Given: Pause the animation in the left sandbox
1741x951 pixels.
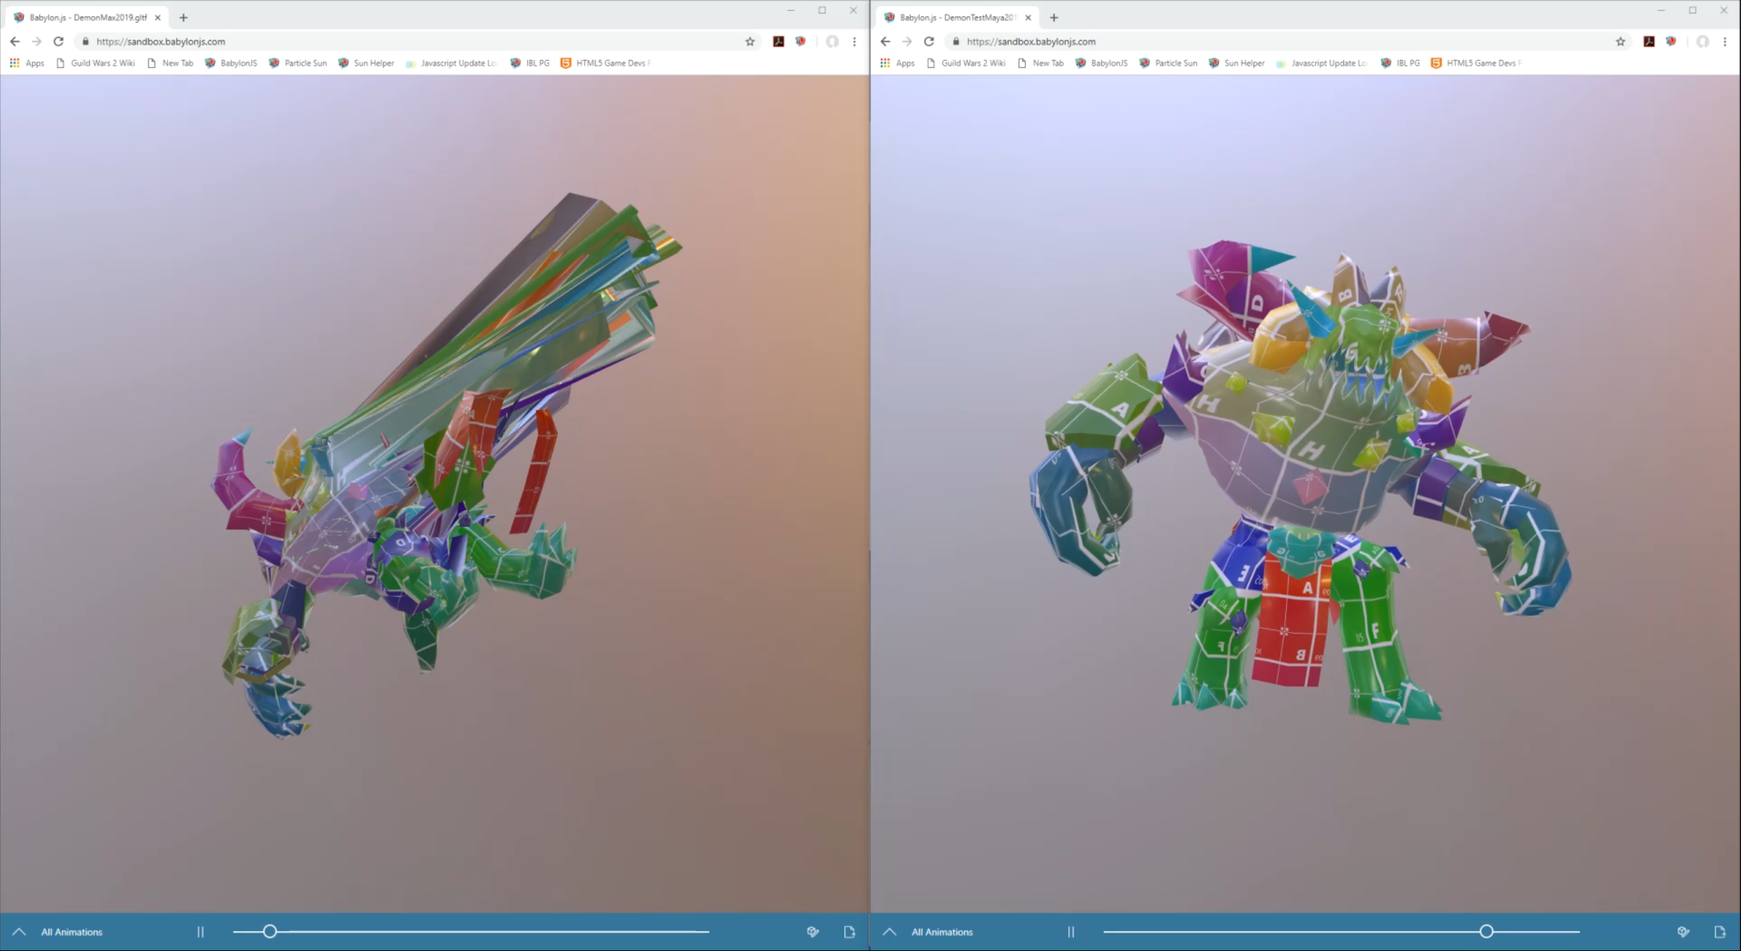Looking at the screenshot, I should pyautogui.click(x=201, y=932).
